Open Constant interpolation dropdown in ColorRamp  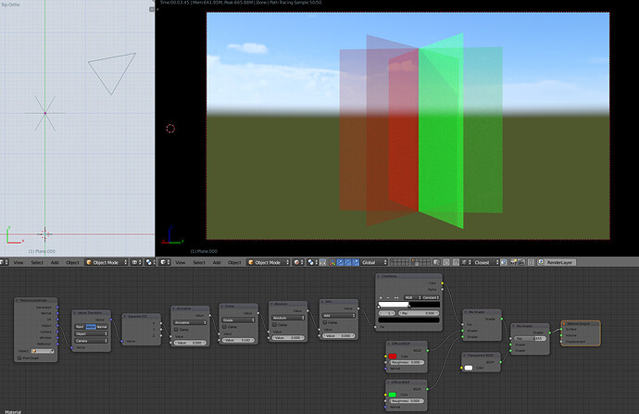pos(431,297)
